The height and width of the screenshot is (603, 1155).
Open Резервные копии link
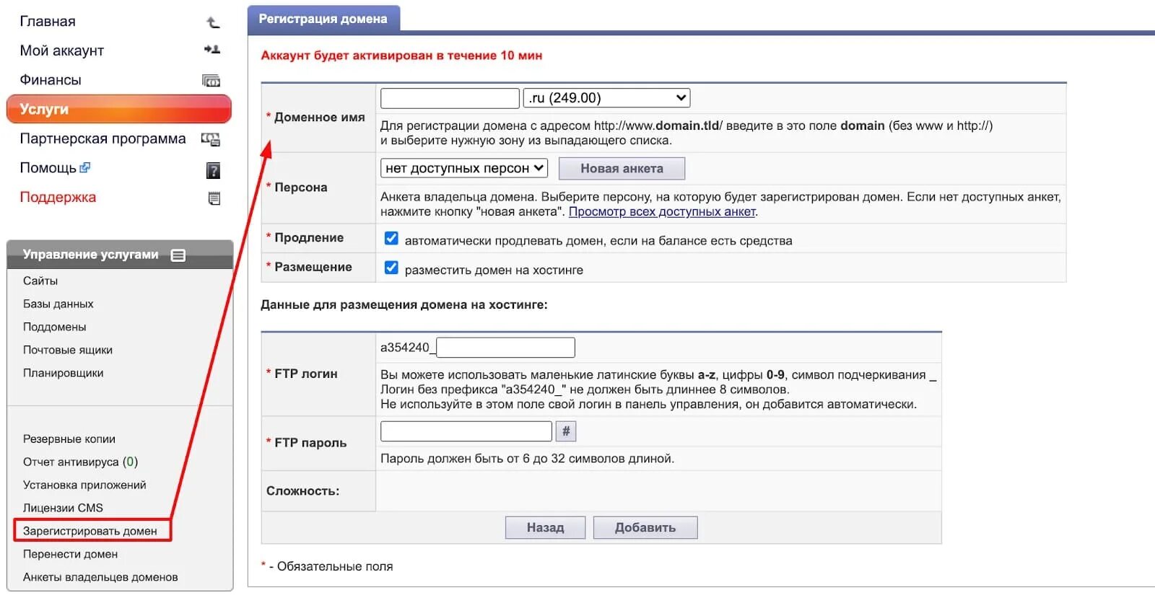(x=69, y=439)
